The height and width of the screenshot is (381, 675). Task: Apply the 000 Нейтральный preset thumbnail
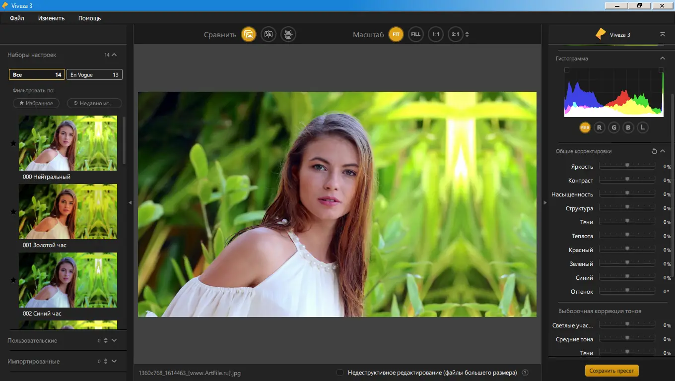pyautogui.click(x=68, y=143)
